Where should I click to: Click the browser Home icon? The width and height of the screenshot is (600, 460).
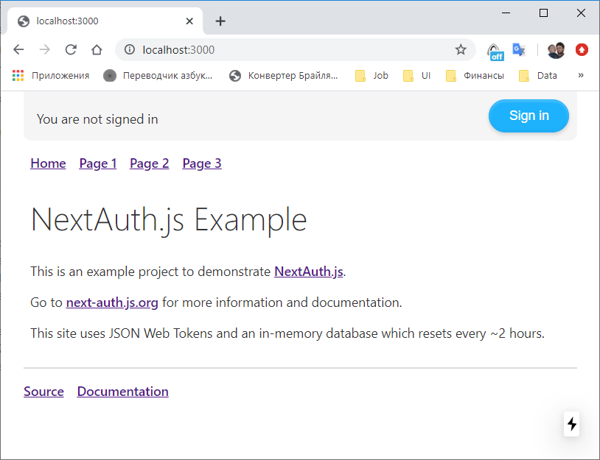click(x=97, y=49)
